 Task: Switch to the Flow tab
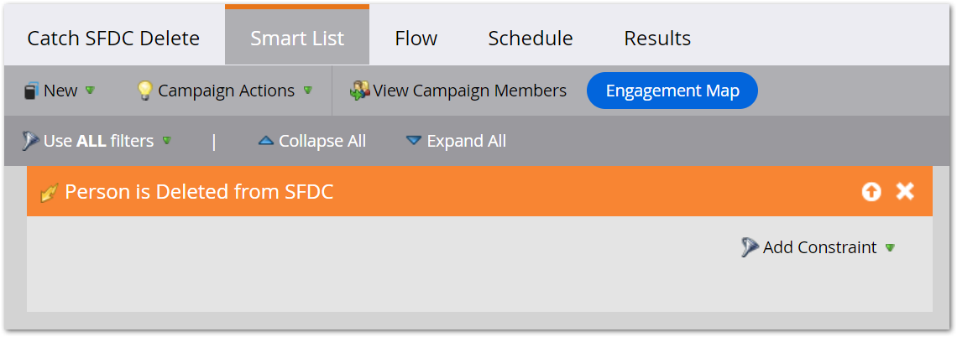click(x=416, y=39)
